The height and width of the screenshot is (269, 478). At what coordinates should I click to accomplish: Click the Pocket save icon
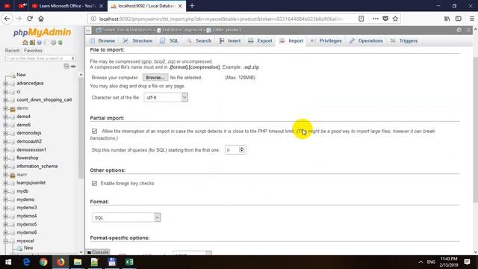pyautogui.click(x=385, y=19)
